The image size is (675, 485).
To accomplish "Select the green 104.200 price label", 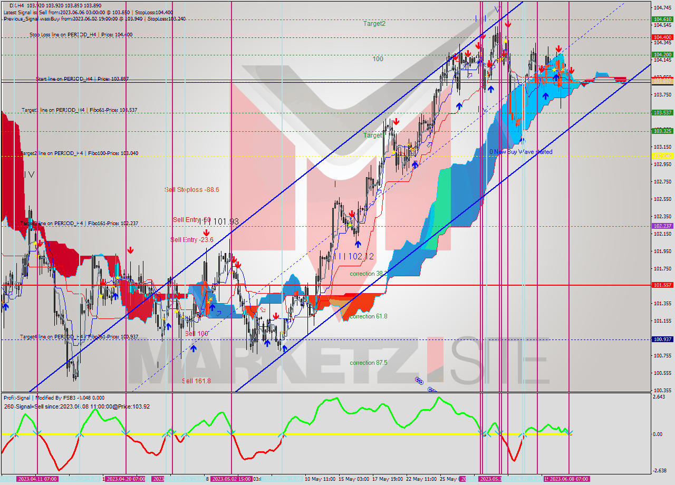I will point(662,54).
